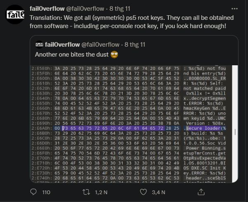
Task: Share tweet via upload arrow icon
Action: [x=201, y=192]
